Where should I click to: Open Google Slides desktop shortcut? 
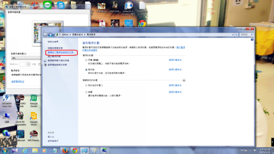[34, 119]
